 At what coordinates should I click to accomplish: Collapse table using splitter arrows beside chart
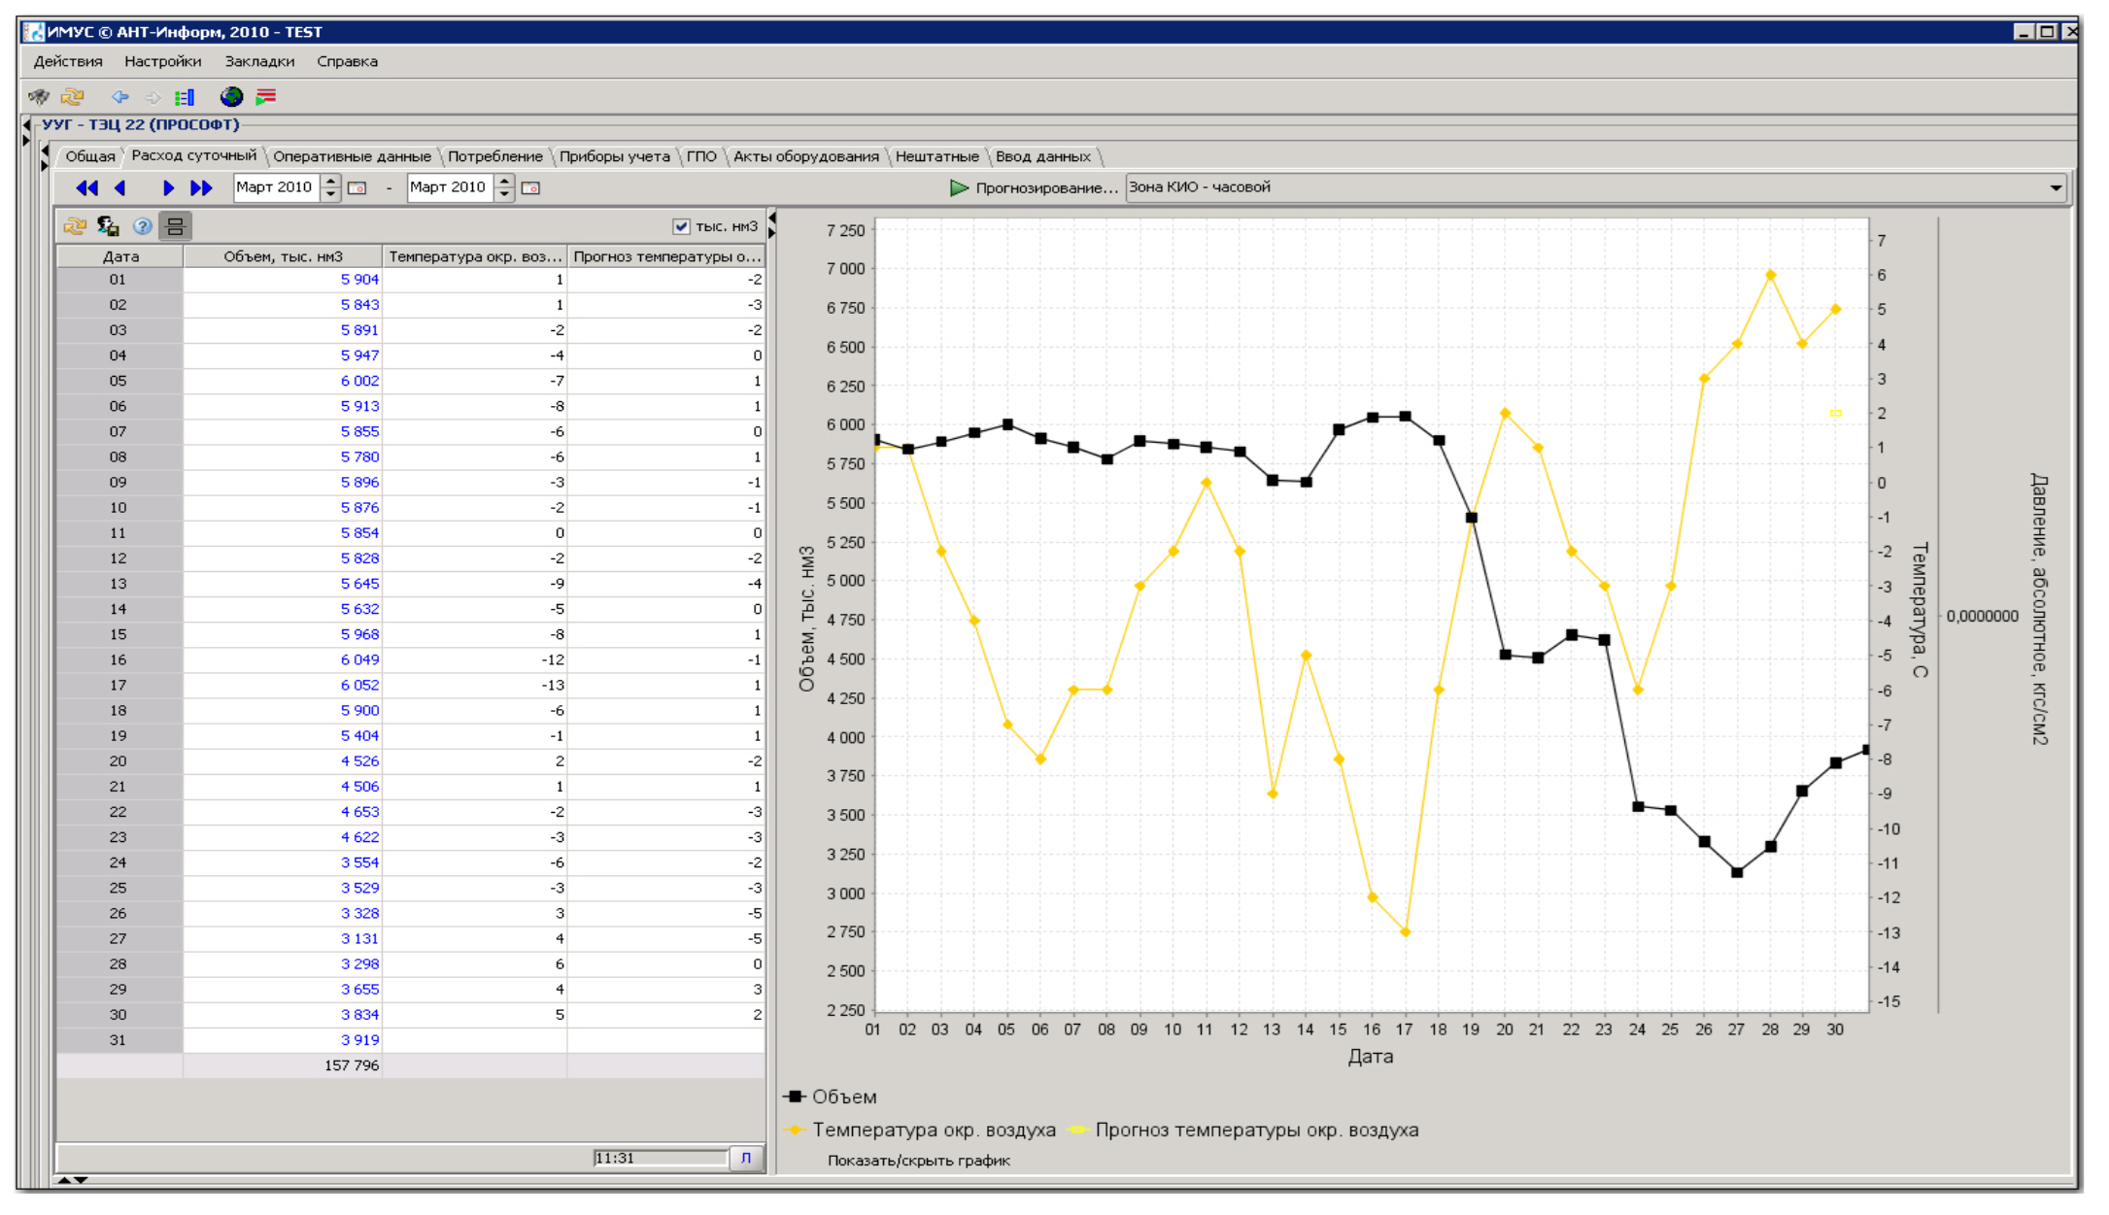pos(772,224)
